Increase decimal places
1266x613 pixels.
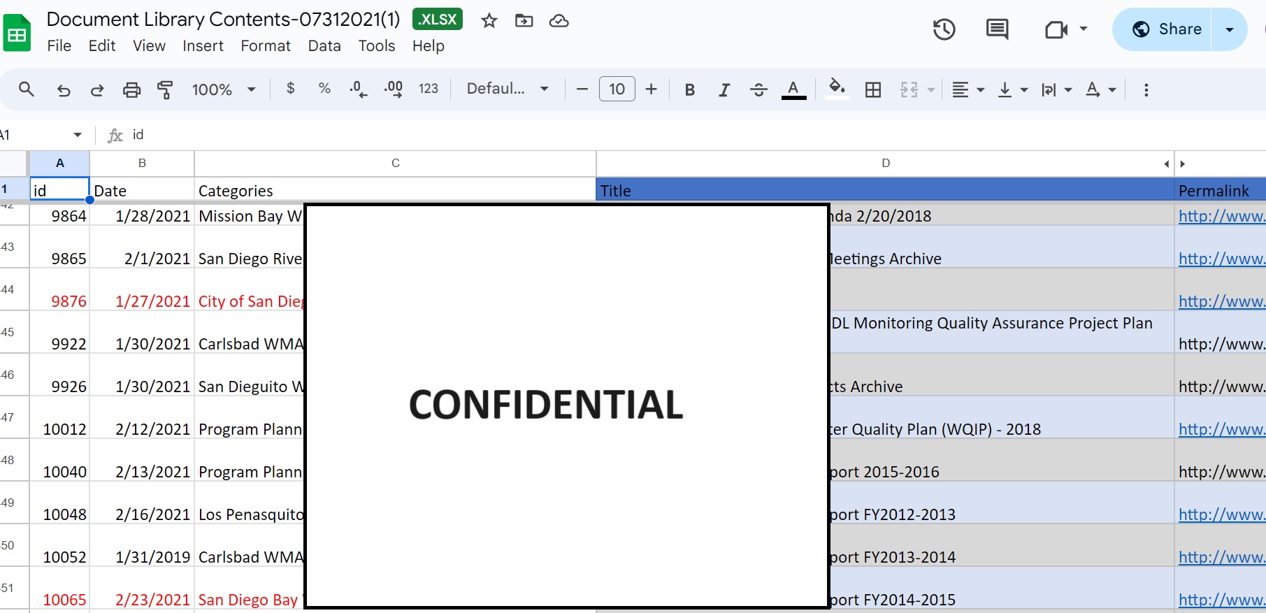pos(393,89)
